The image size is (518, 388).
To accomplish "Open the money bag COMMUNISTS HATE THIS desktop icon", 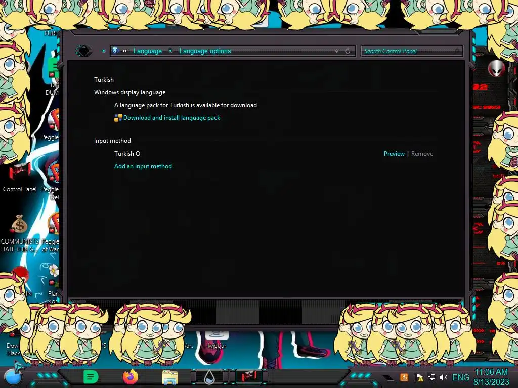I will pyautogui.click(x=20, y=233).
